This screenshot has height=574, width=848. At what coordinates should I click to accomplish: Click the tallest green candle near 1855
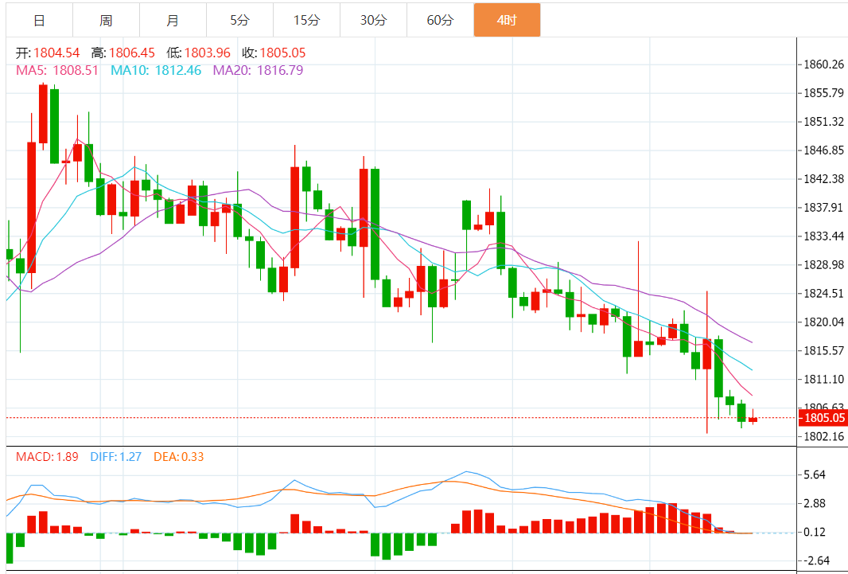click(x=55, y=126)
